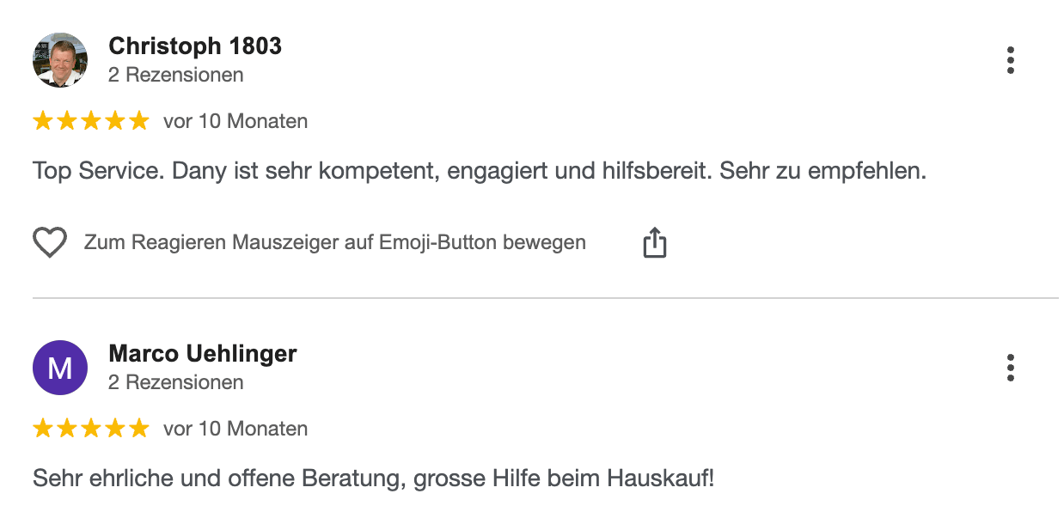Screen dimensions: 1064x524
Task: Click the fifth star of Christoph's rating
Action: click(x=139, y=121)
